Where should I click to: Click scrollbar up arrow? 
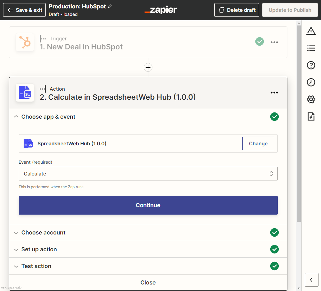coord(299,23)
